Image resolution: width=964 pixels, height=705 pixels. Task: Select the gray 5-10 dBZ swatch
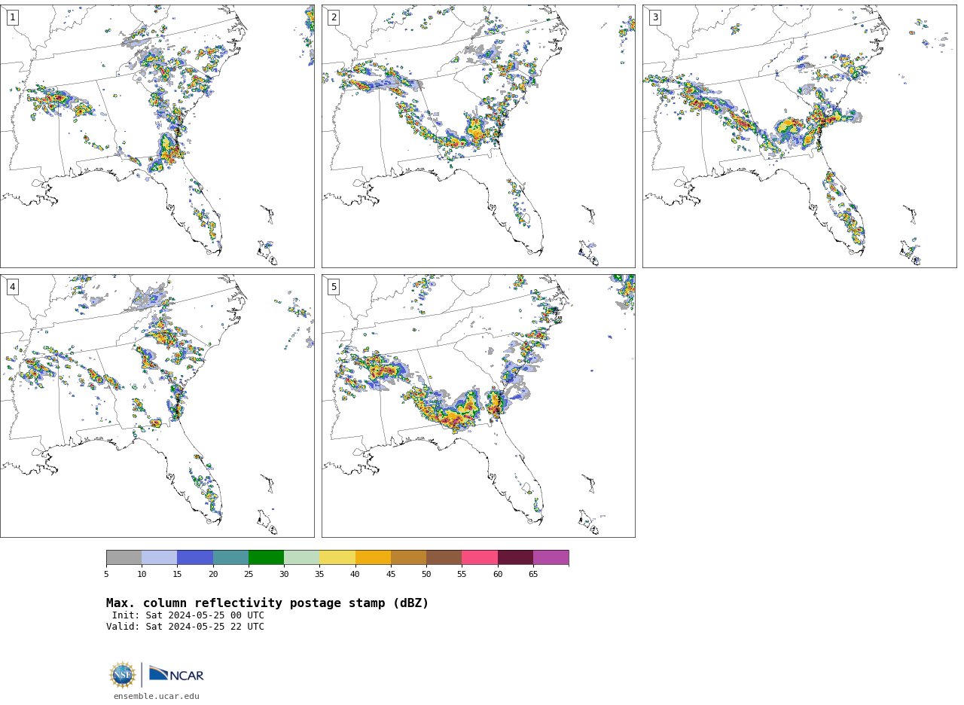(x=124, y=557)
